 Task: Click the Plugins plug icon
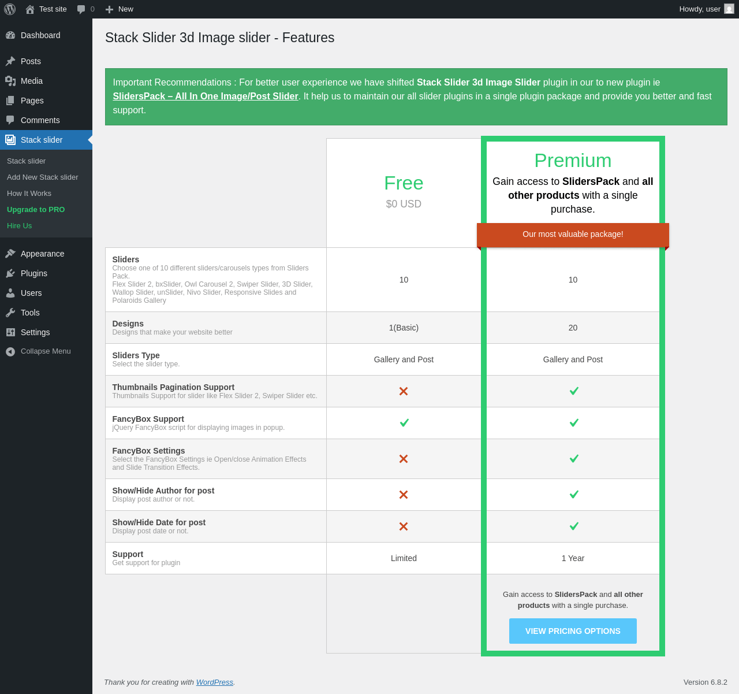pos(10,273)
